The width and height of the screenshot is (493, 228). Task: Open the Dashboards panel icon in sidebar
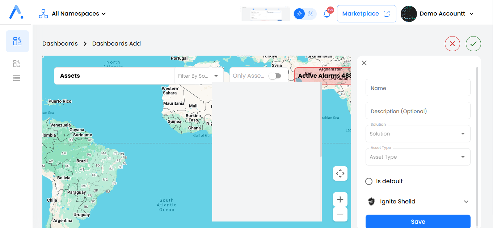17,41
